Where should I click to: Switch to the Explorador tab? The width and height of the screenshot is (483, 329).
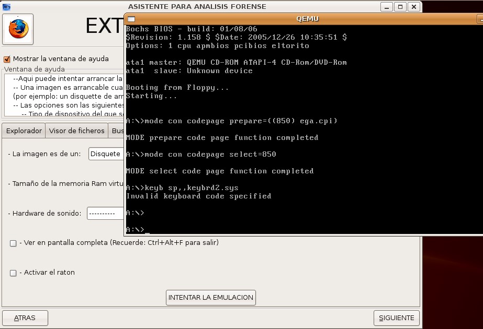24,131
